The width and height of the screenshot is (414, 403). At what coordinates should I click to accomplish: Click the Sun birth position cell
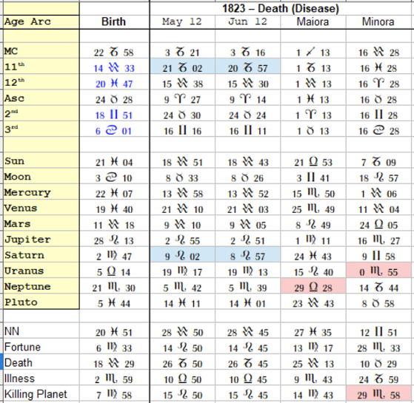[114, 160]
